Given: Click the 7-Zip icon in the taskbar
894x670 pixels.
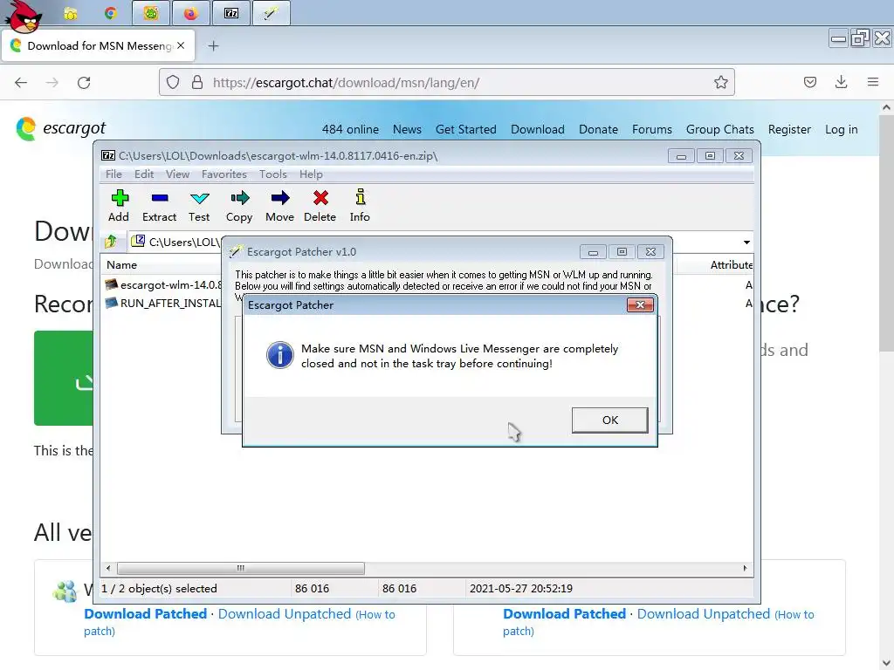Looking at the screenshot, I should (230, 13).
